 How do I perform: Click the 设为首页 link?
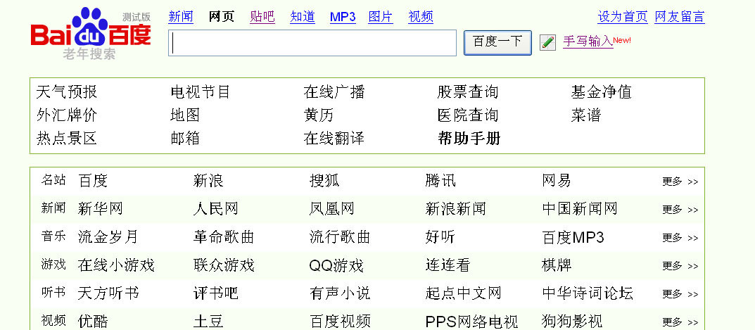(x=623, y=17)
